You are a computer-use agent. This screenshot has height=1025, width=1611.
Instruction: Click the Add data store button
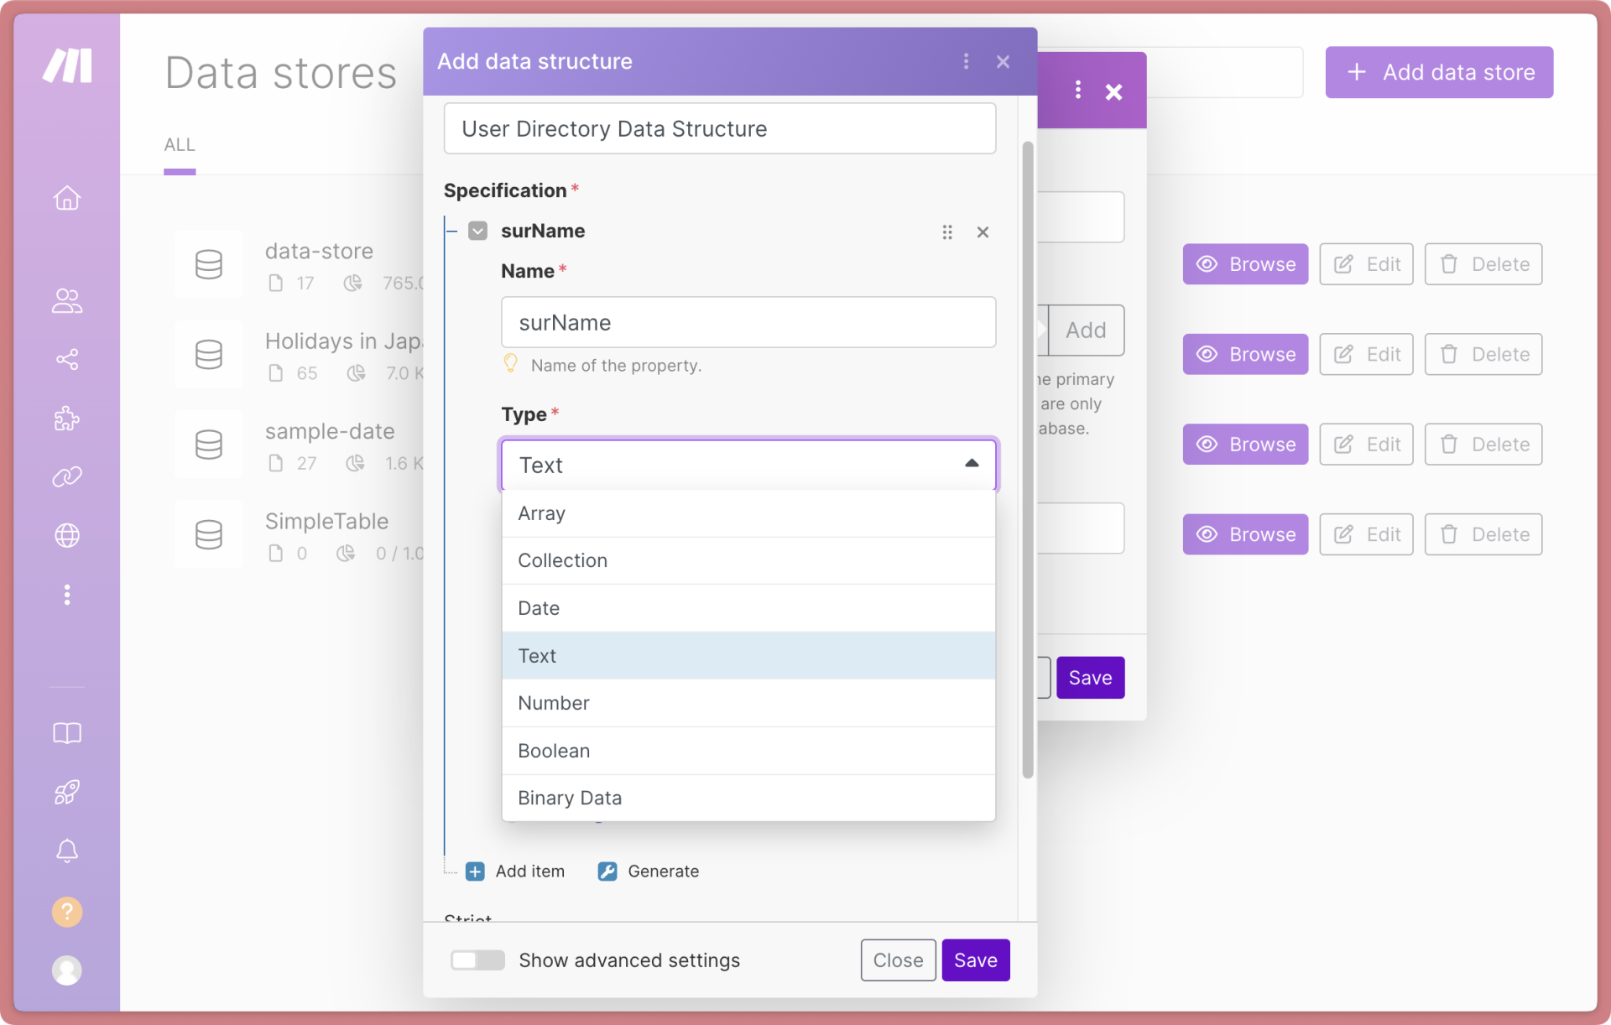point(1438,72)
